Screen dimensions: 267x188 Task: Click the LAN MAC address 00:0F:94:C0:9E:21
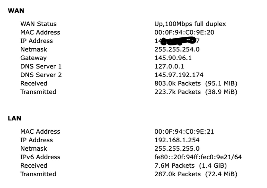pyautogui.click(x=184, y=132)
